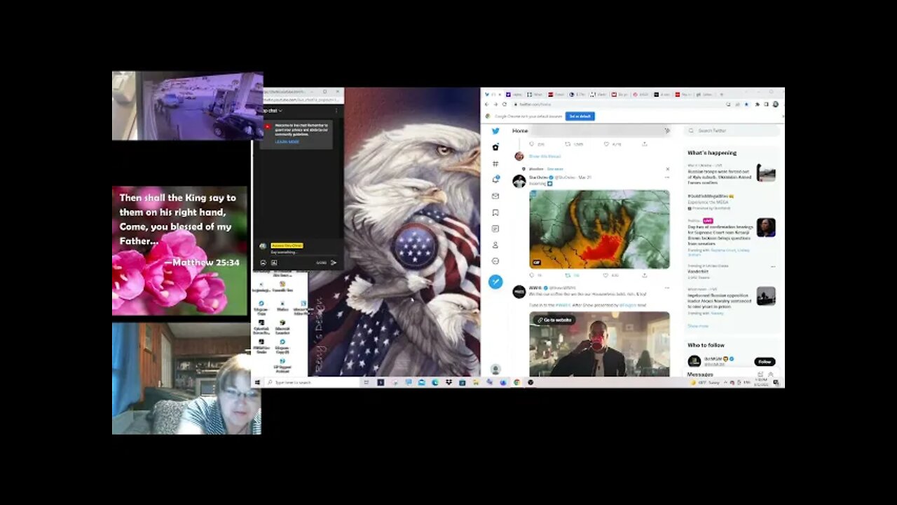Open more options on the WWE tweet
Screen dimensions: 897x505
point(667,288)
